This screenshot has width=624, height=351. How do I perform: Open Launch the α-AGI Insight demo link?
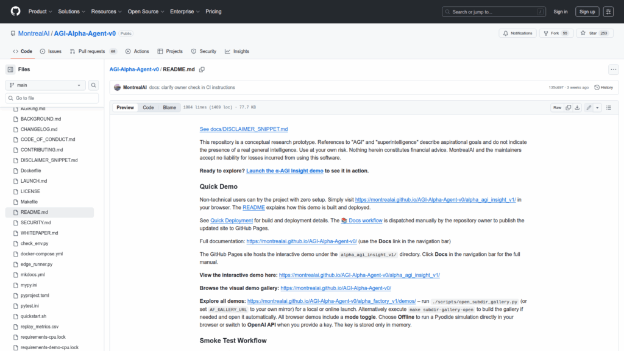coord(285,171)
